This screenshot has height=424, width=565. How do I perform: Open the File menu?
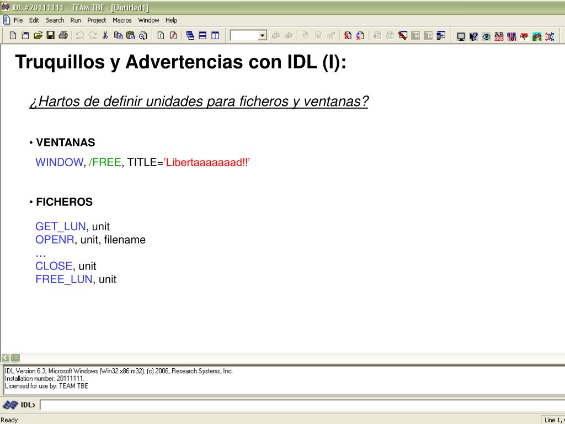18,20
